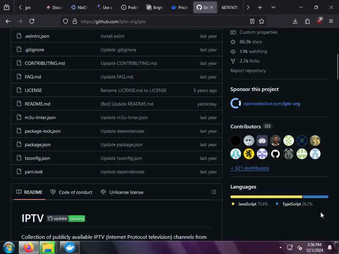Click the robot bot contributor avatar
This screenshot has height=254, width=339.
(262, 141)
